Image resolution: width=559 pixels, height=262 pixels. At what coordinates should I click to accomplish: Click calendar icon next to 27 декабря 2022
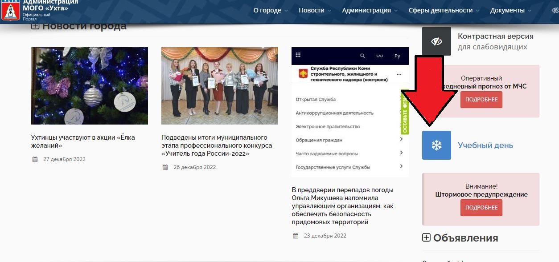tap(35, 159)
